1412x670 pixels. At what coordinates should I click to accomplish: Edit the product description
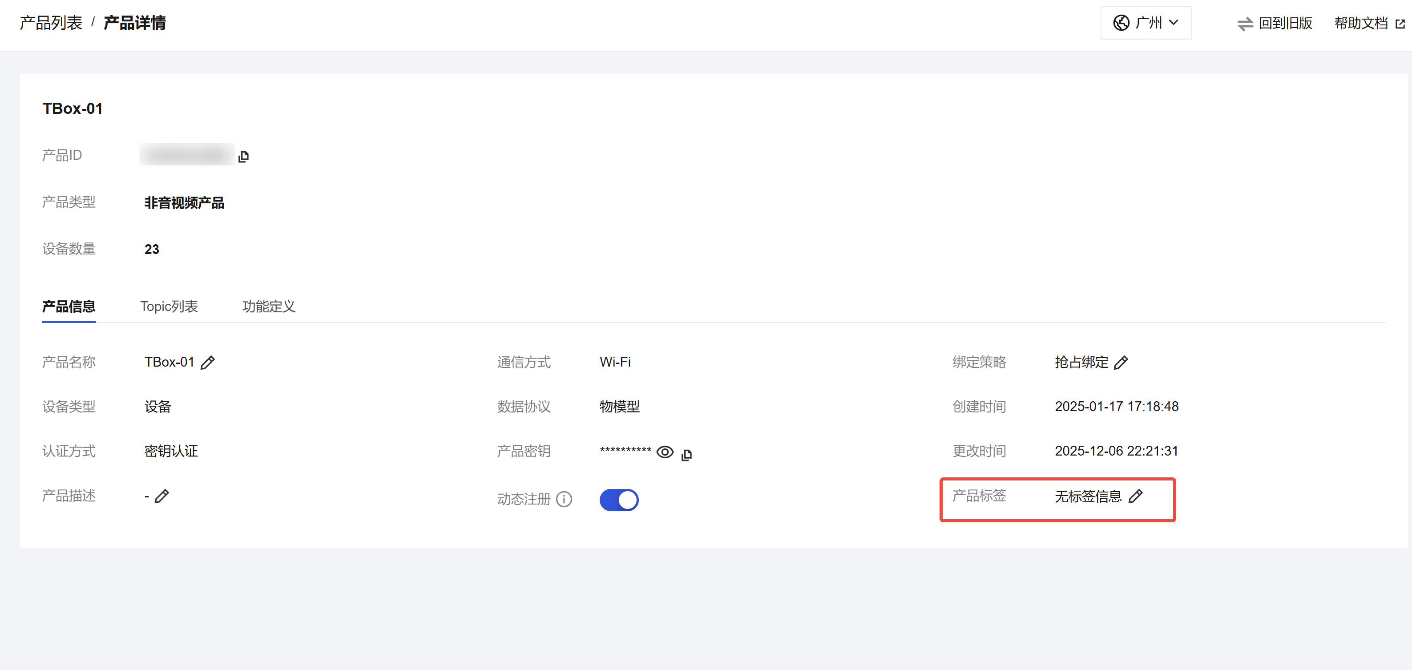[x=161, y=496]
